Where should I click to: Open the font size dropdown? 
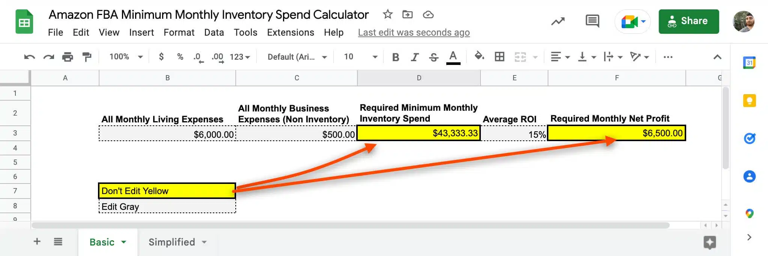[x=360, y=57]
